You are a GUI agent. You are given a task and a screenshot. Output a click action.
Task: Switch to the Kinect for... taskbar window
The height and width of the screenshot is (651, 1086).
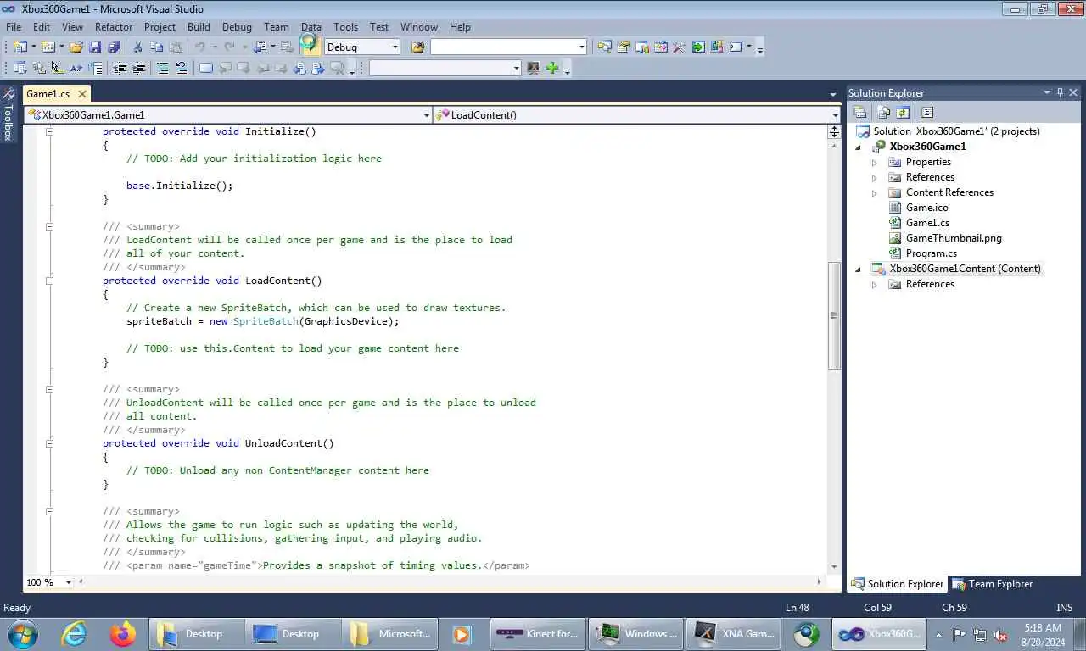coord(538,633)
